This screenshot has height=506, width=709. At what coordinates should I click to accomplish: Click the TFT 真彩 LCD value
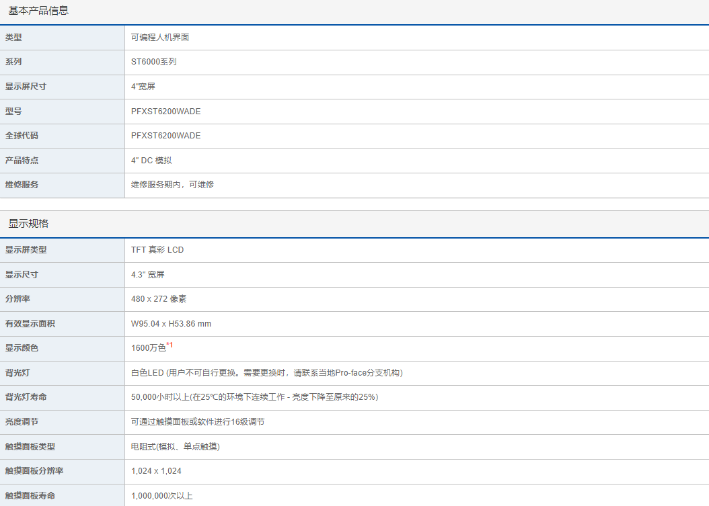[x=157, y=250]
